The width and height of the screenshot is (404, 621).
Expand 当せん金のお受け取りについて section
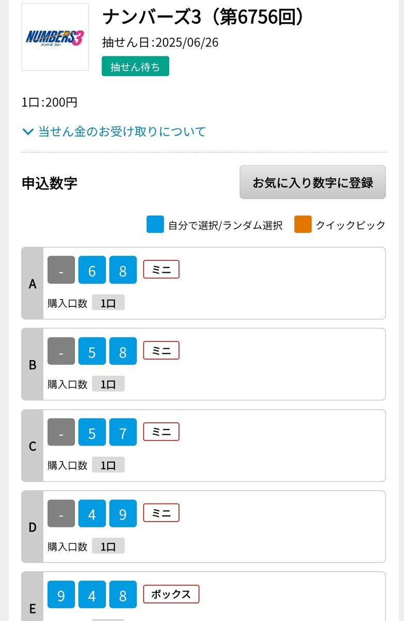(x=114, y=131)
